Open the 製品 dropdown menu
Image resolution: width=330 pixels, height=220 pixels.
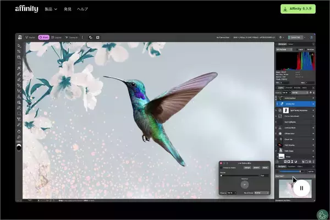click(51, 9)
